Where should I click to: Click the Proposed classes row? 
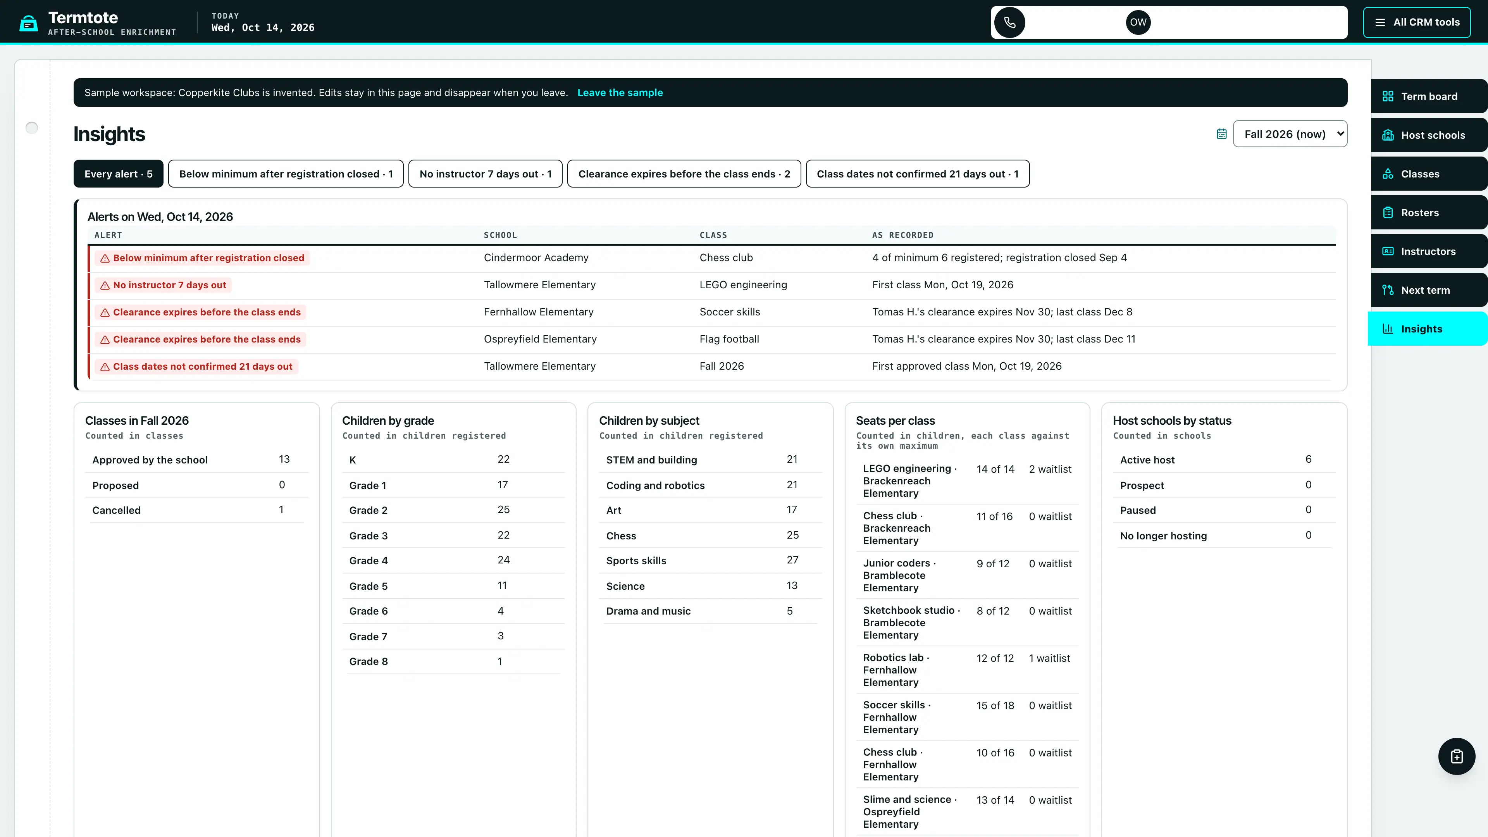pyautogui.click(x=196, y=485)
